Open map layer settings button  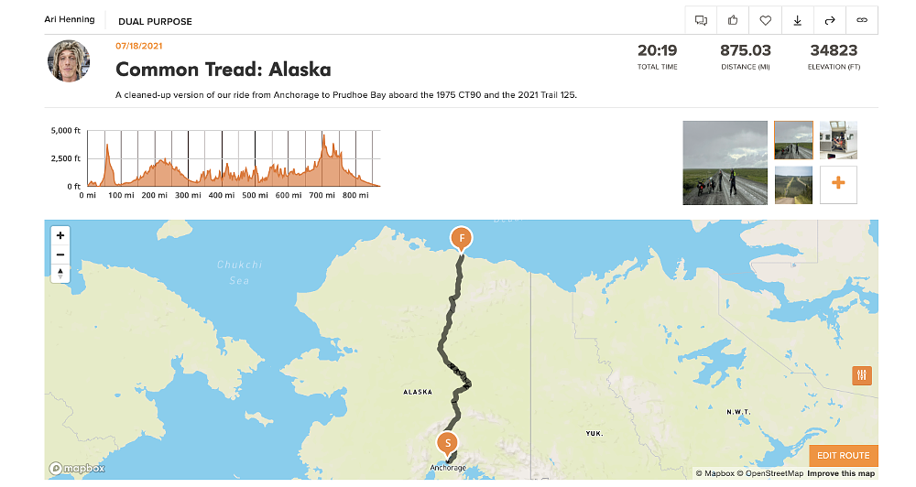tap(862, 375)
